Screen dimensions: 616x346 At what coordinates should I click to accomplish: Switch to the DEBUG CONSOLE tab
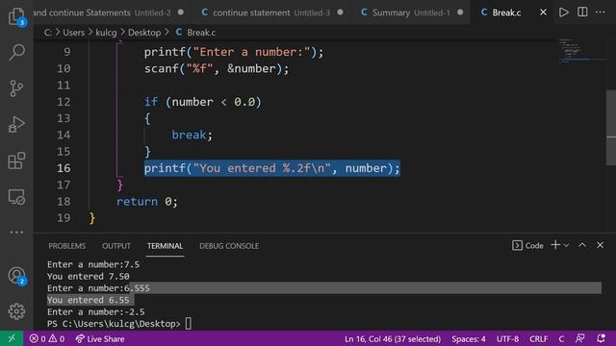coord(229,246)
